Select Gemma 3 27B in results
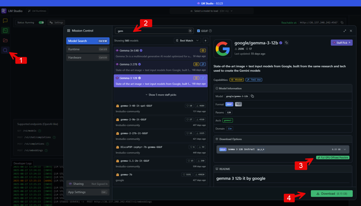This screenshot has height=206, width=361. pyautogui.click(x=161, y=67)
